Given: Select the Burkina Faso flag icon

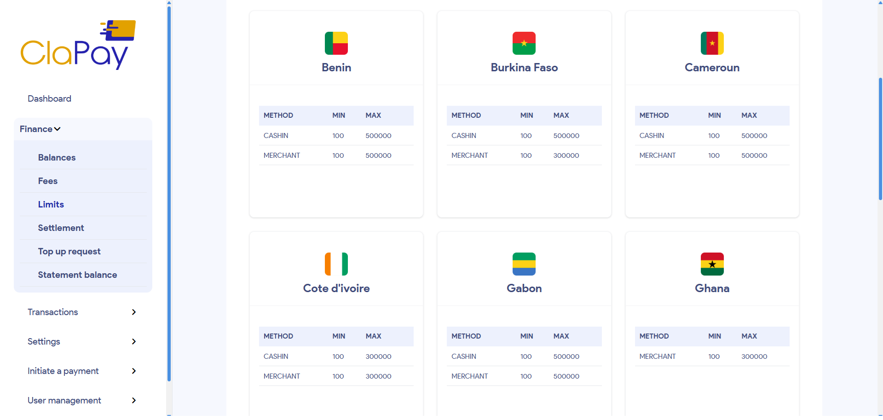Looking at the screenshot, I should (x=524, y=43).
